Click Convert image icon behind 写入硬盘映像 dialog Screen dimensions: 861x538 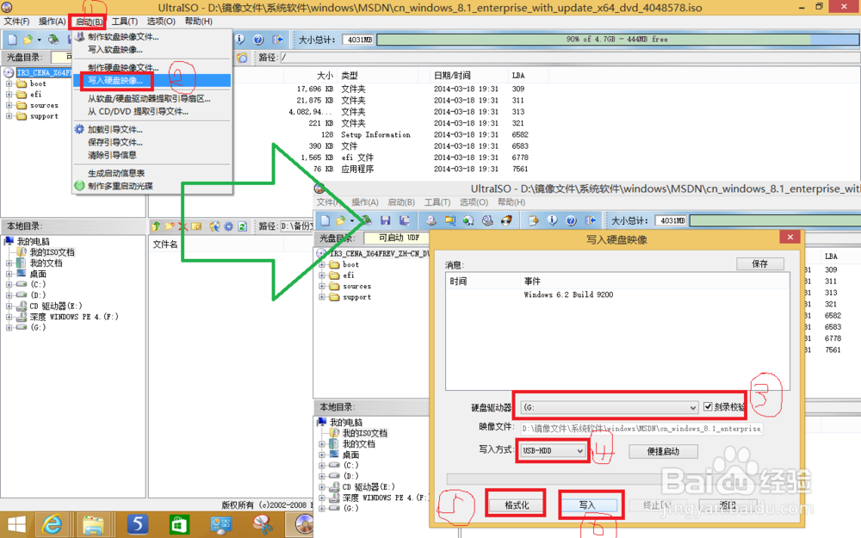click(468, 220)
